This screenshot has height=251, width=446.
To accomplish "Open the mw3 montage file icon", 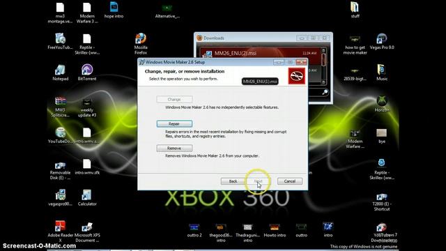I will [60, 8].
